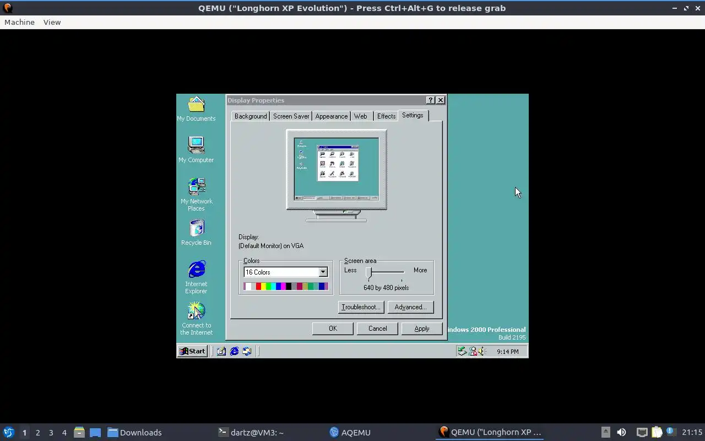Open Advanced... display settings
Image resolution: width=705 pixels, height=441 pixels.
point(410,307)
